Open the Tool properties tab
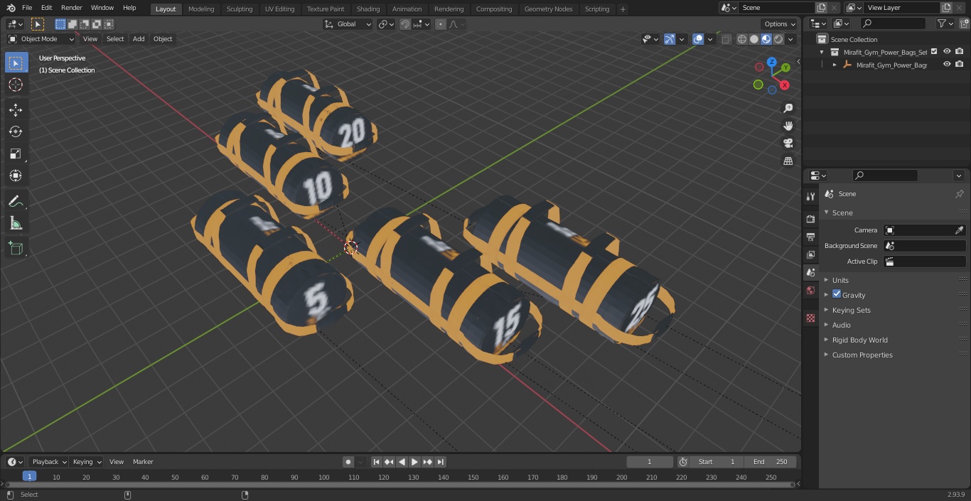971x501 pixels. click(810, 197)
